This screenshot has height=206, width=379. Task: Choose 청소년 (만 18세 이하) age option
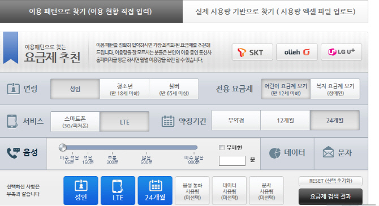click(x=124, y=89)
